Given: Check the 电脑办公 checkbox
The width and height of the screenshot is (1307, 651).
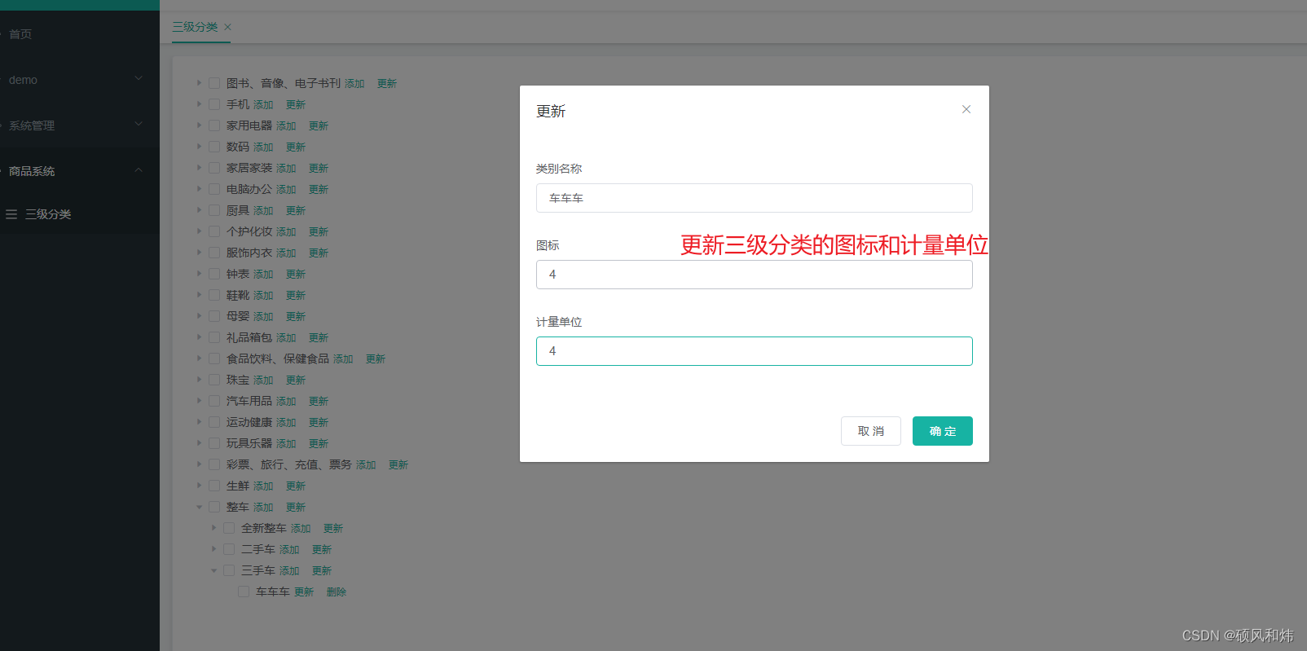Looking at the screenshot, I should [214, 189].
